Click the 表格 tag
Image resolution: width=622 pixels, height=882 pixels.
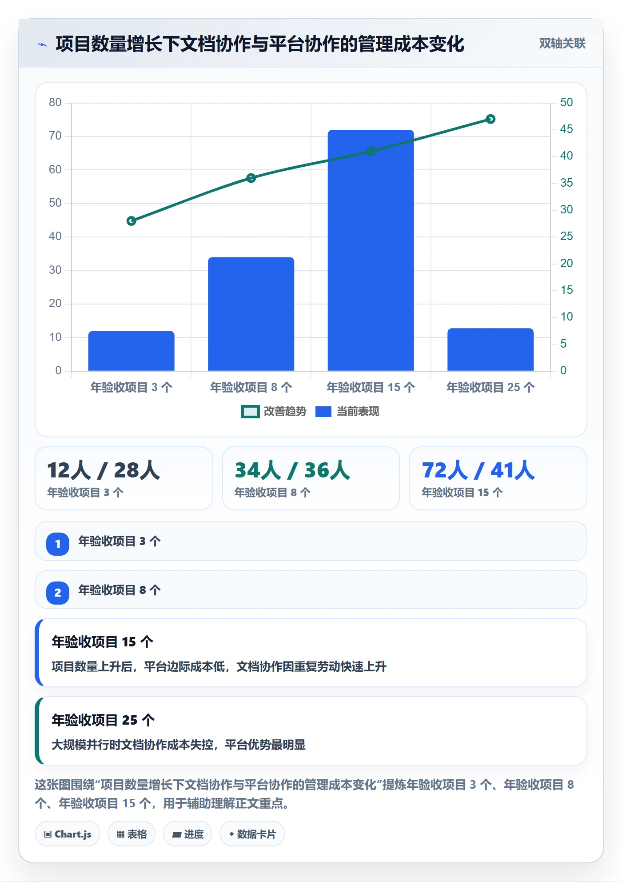click(x=132, y=834)
